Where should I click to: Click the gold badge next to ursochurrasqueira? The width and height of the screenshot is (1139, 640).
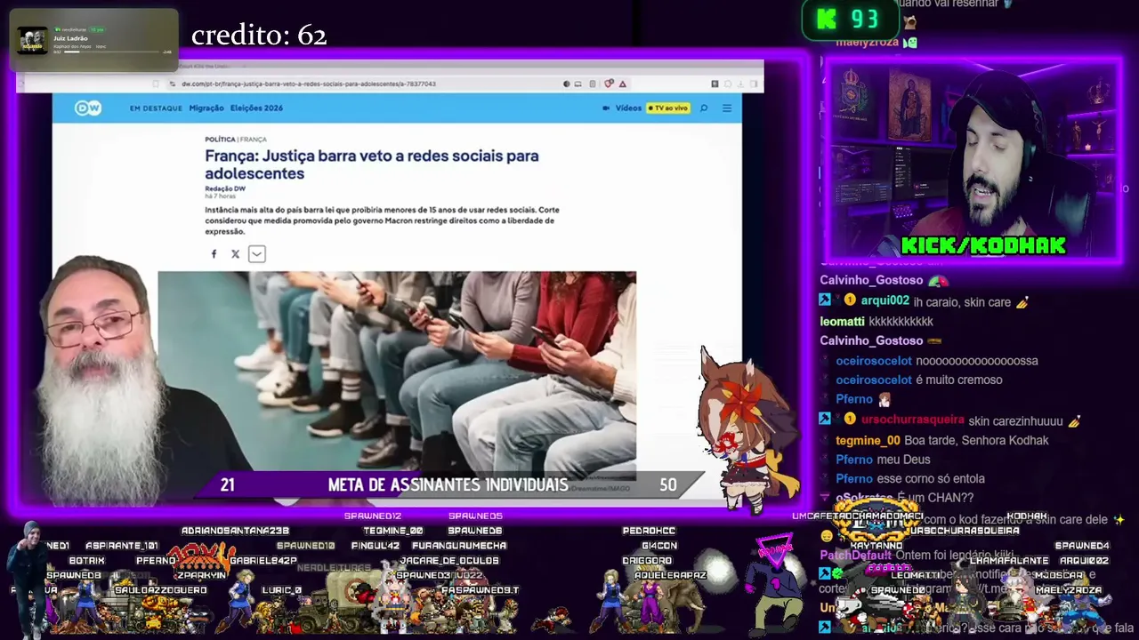850,419
